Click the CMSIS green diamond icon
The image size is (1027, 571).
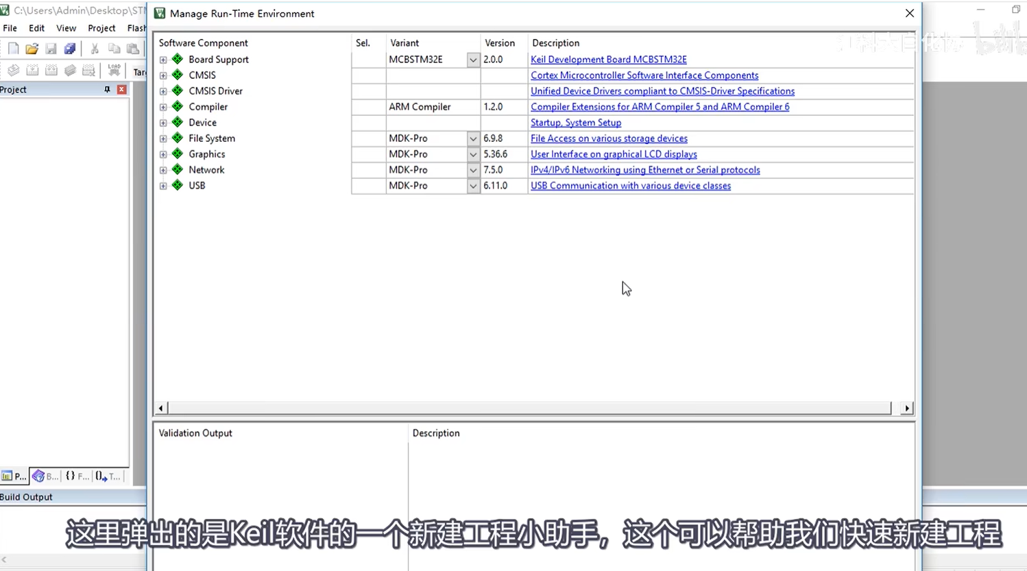(x=178, y=75)
